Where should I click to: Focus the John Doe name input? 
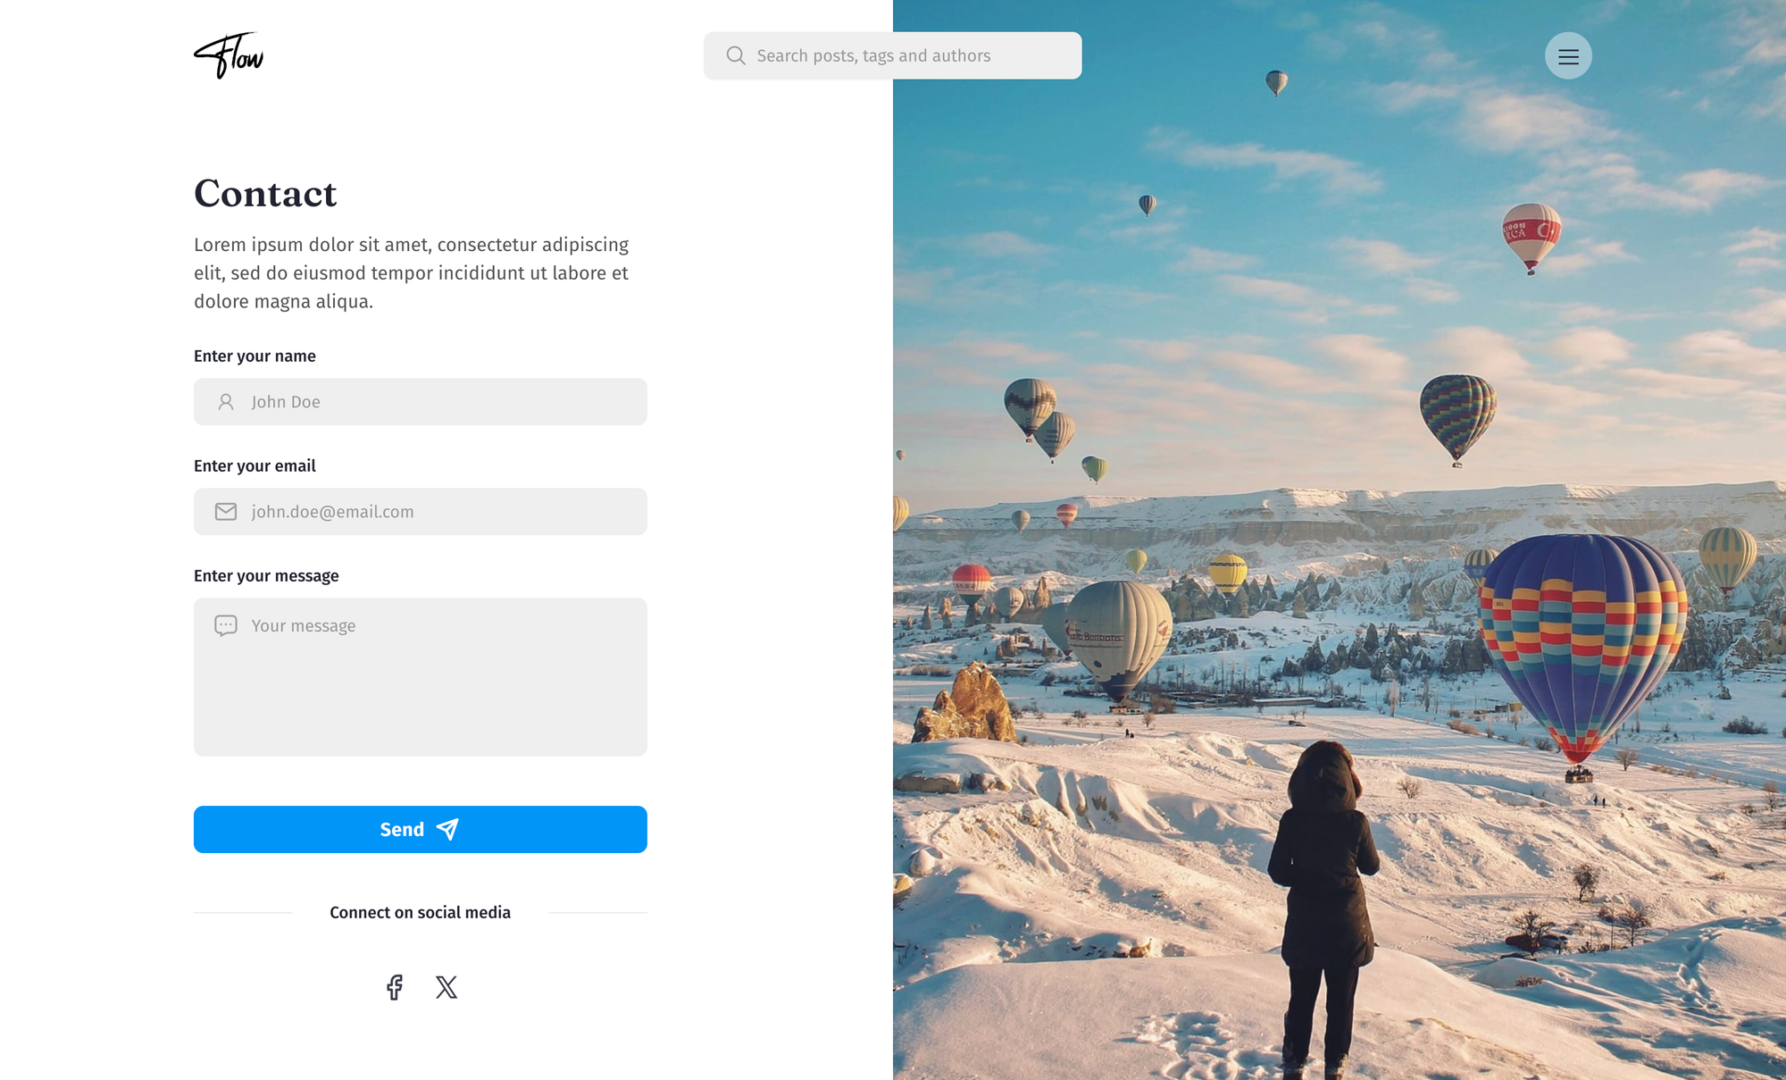tap(421, 402)
